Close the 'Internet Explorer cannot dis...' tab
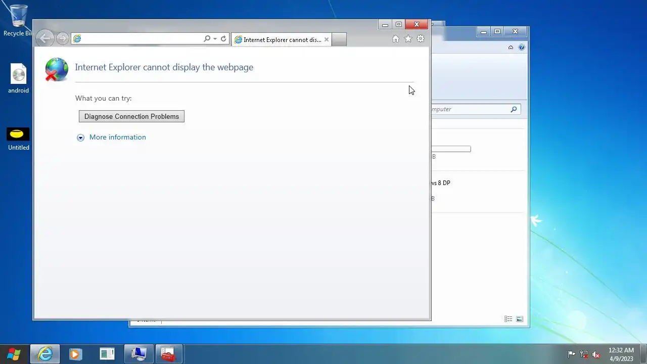 click(x=327, y=39)
